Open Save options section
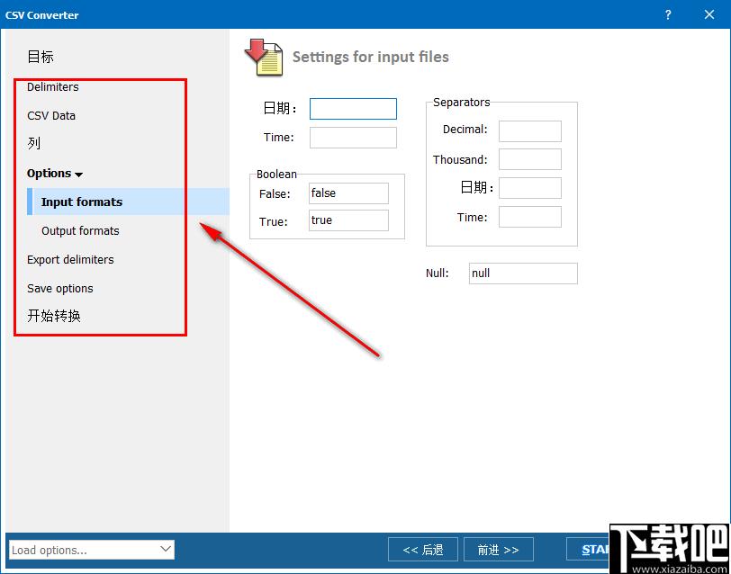Screen dimensions: 731x574 click(x=60, y=289)
